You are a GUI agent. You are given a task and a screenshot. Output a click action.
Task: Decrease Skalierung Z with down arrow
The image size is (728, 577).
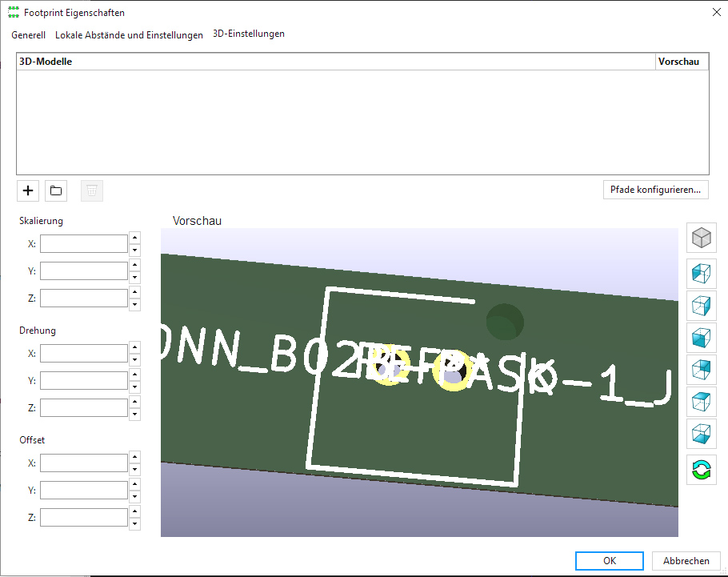(x=134, y=305)
